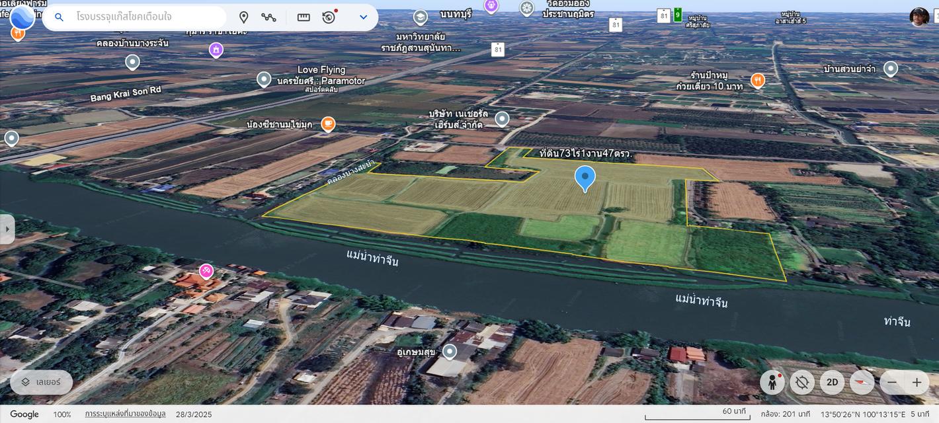
Task: Enter Street View with Pegman icon
Action: 772,382
